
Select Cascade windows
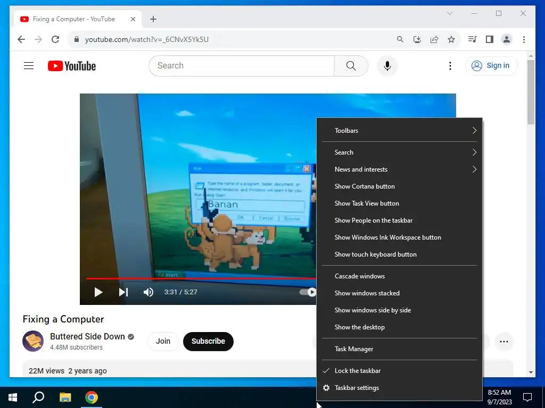(x=399, y=276)
